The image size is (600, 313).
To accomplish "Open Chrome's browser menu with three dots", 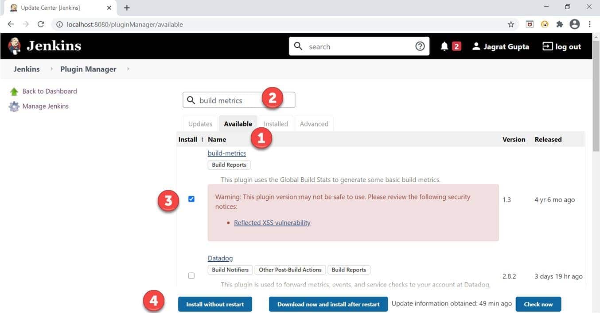I will point(590,24).
